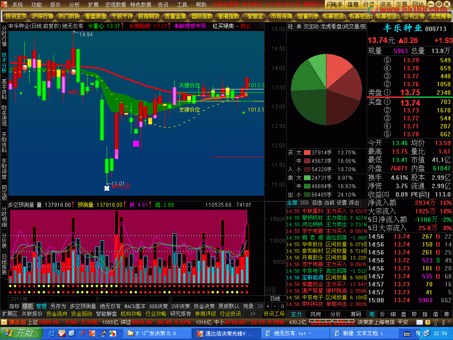Image resolution: width=453 pixels, height=340 pixels.
Task: Click red large-buy legend swatch 37914手
Action: click(307, 153)
